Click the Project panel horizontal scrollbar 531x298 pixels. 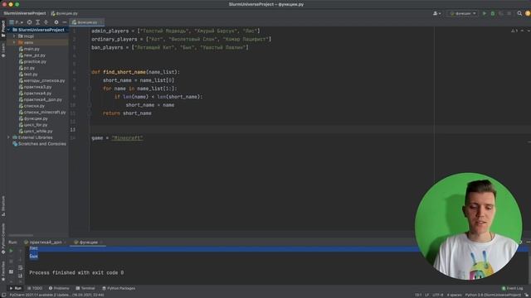click(x=21, y=235)
